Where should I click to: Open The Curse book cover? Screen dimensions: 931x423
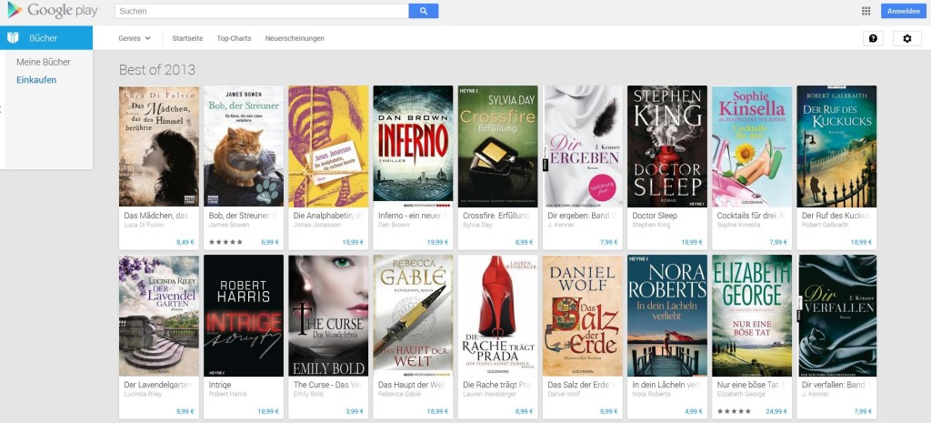328,316
